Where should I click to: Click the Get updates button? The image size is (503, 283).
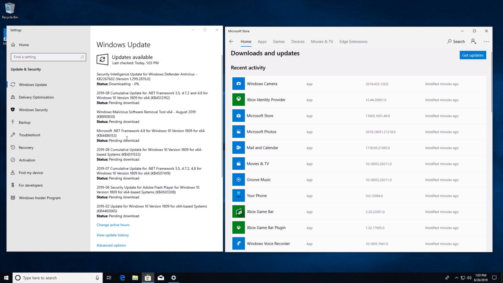pyautogui.click(x=473, y=55)
